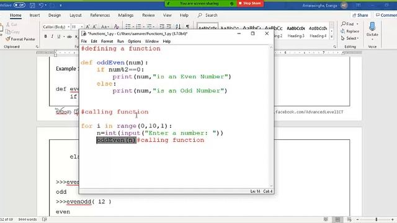
Task: Click the Word Search box
Action: [x=208, y=15]
